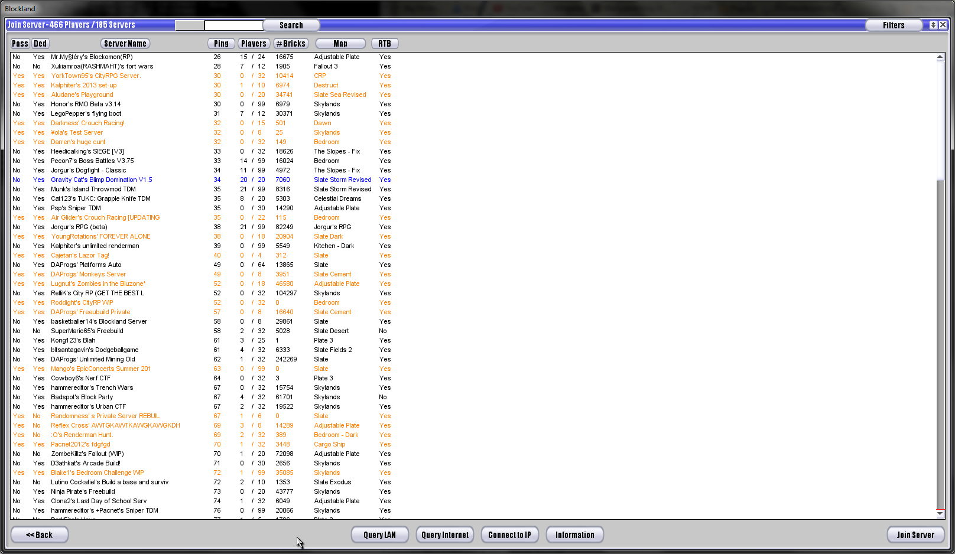Sort by Pass column header

coord(20,44)
